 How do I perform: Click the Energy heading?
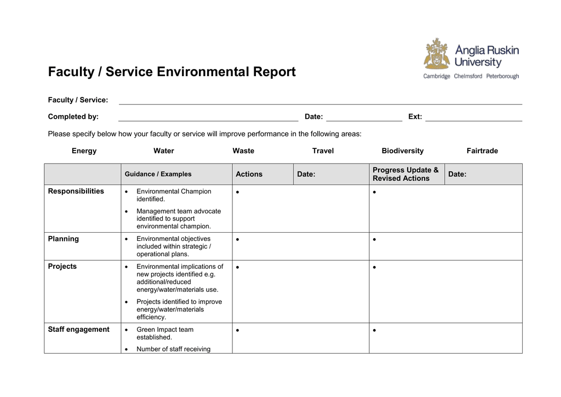(x=84, y=151)
